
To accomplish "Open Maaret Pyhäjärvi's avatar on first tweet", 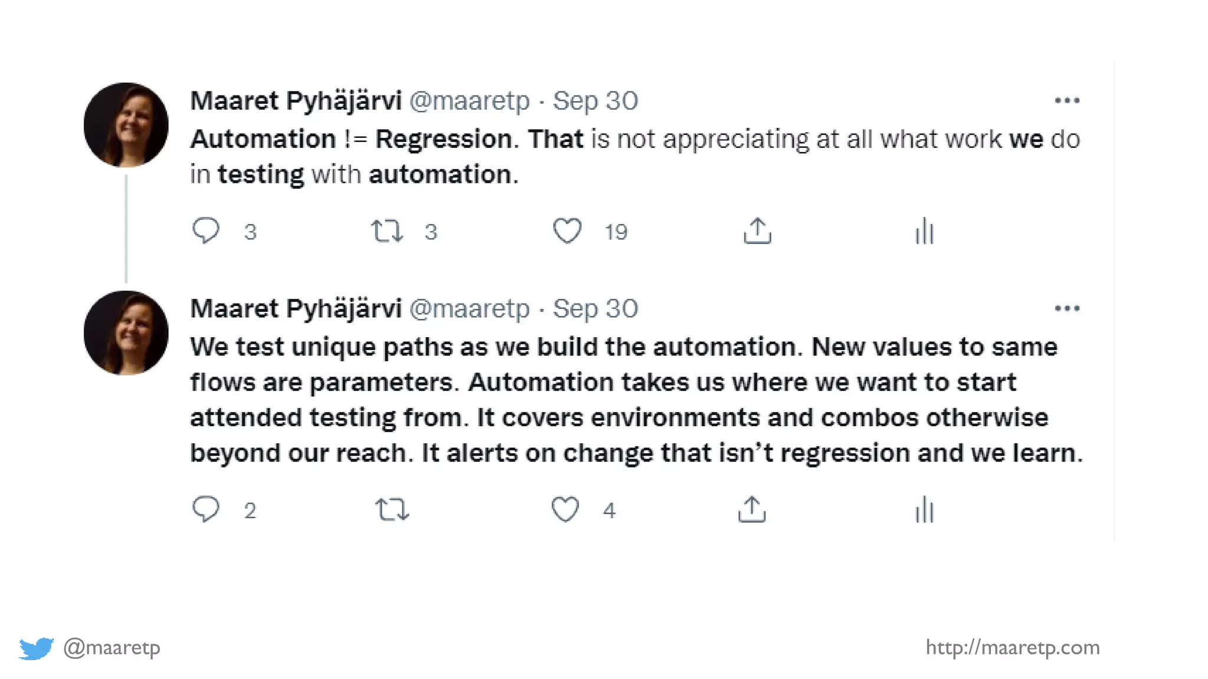I will [126, 125].
